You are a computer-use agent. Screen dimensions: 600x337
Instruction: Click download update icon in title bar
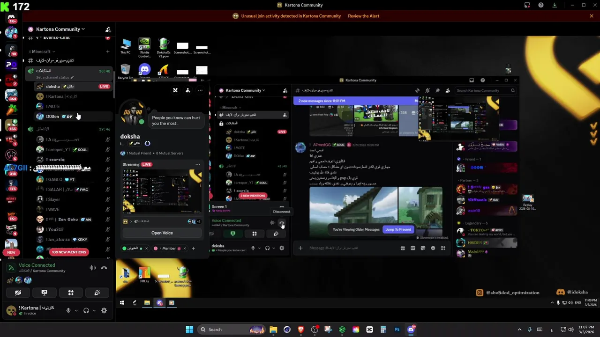(555, 5)
